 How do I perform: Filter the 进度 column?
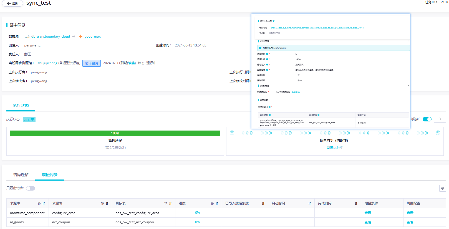[x=212, y=203]
